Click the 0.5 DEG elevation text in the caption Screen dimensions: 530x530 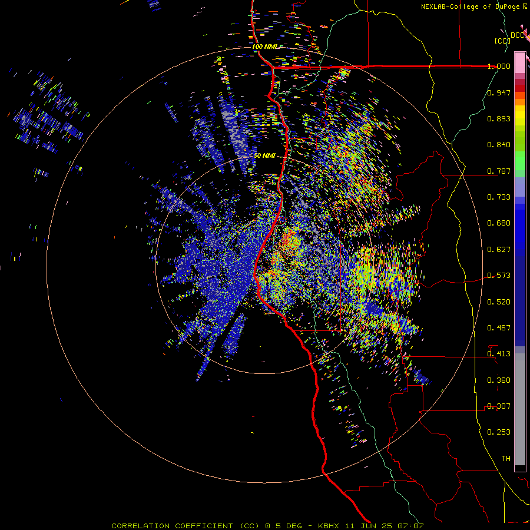coord(284,526)
